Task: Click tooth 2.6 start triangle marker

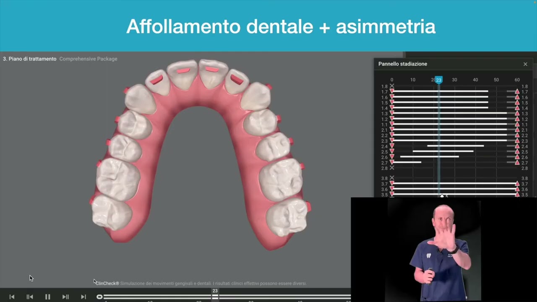Action: click(392, 156)
